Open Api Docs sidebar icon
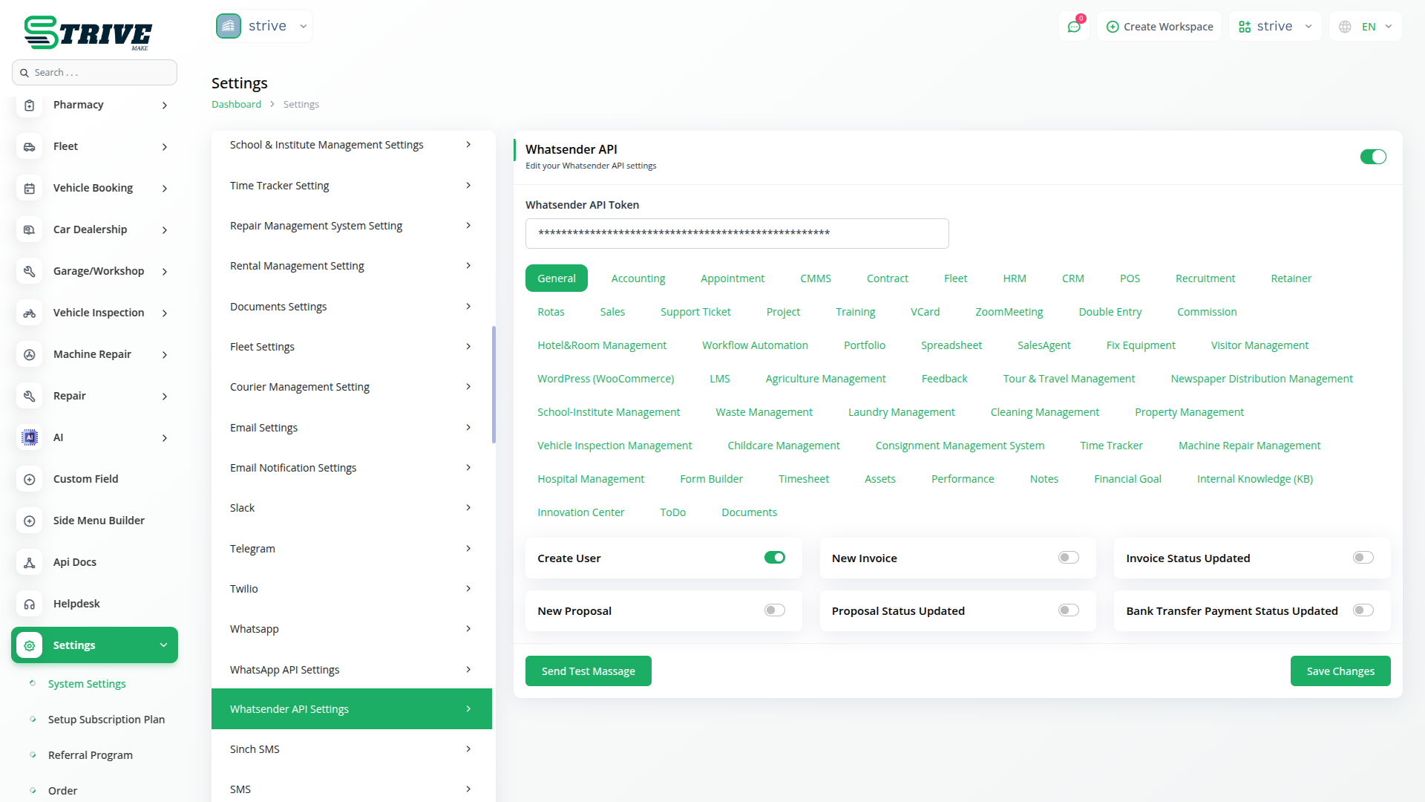Image resolution: width=1425 pixels, height=802 pixels. [30, 563]
